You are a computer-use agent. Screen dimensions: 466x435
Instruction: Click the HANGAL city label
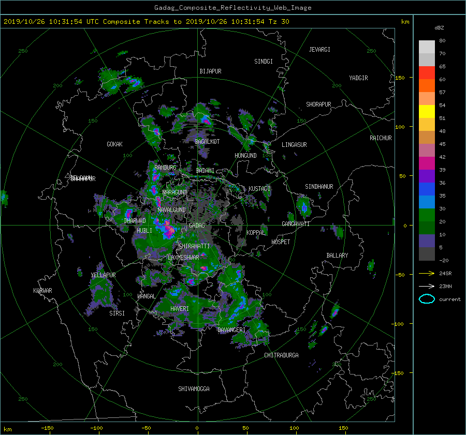(146, 296)
